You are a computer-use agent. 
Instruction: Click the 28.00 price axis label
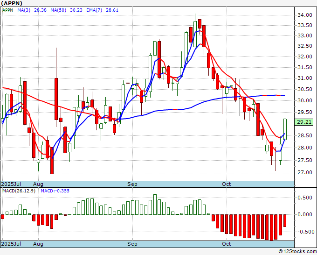pos(305,148)
